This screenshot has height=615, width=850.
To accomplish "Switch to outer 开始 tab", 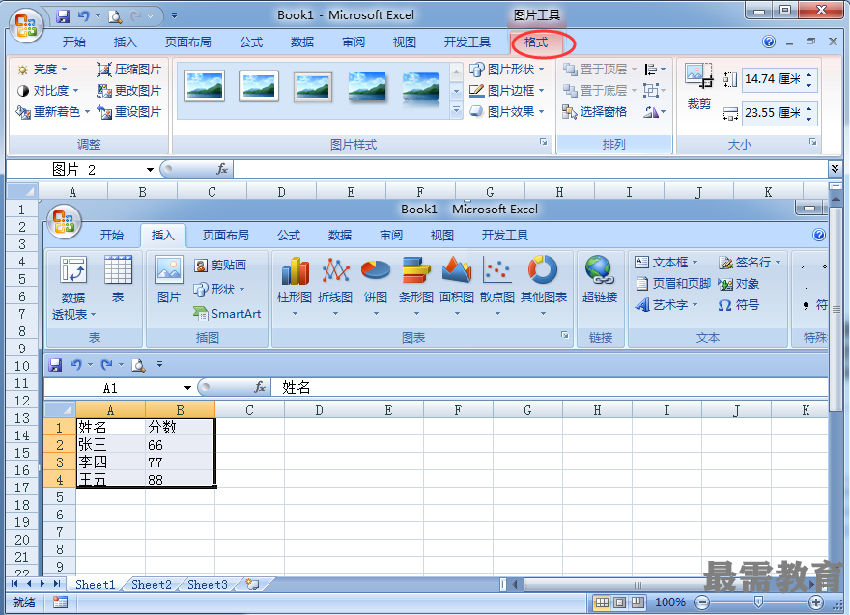I will 73,42.
